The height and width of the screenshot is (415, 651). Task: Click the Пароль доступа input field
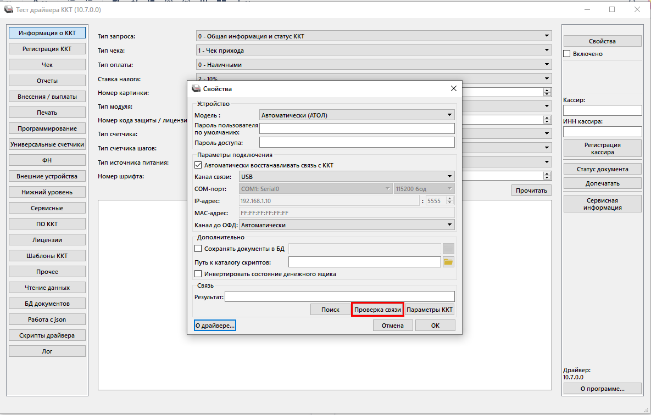tap(357, 143)
